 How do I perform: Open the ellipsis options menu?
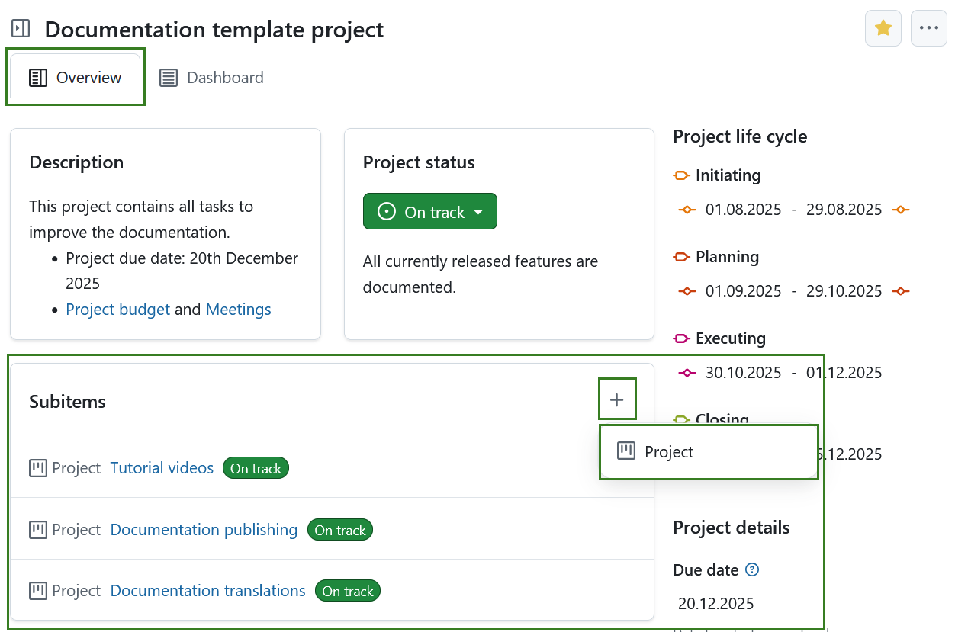click(x=928, y=27)
